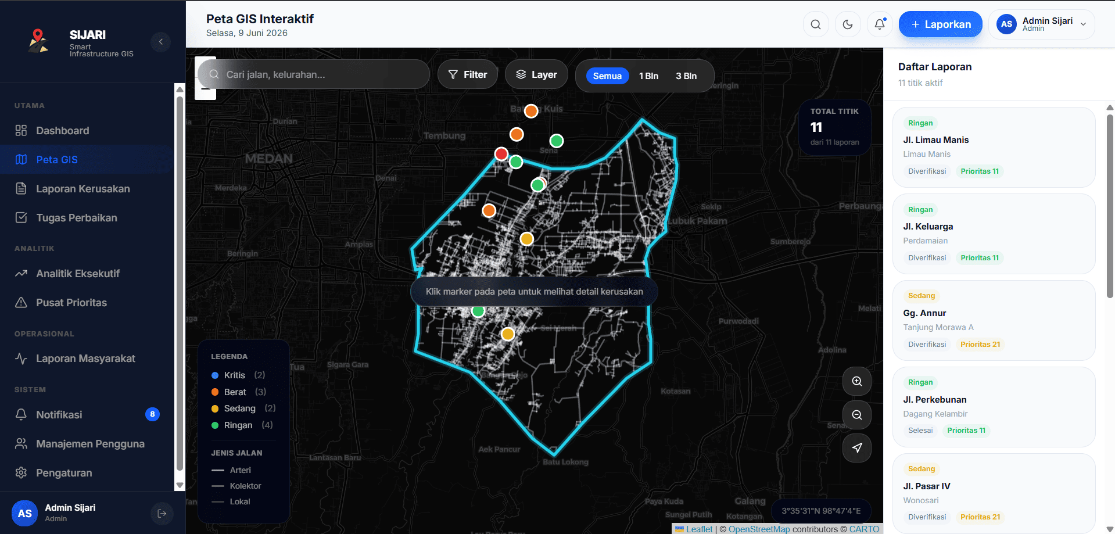
Task: Select Peta GIS menu item
Action: (x=87, y=160)
